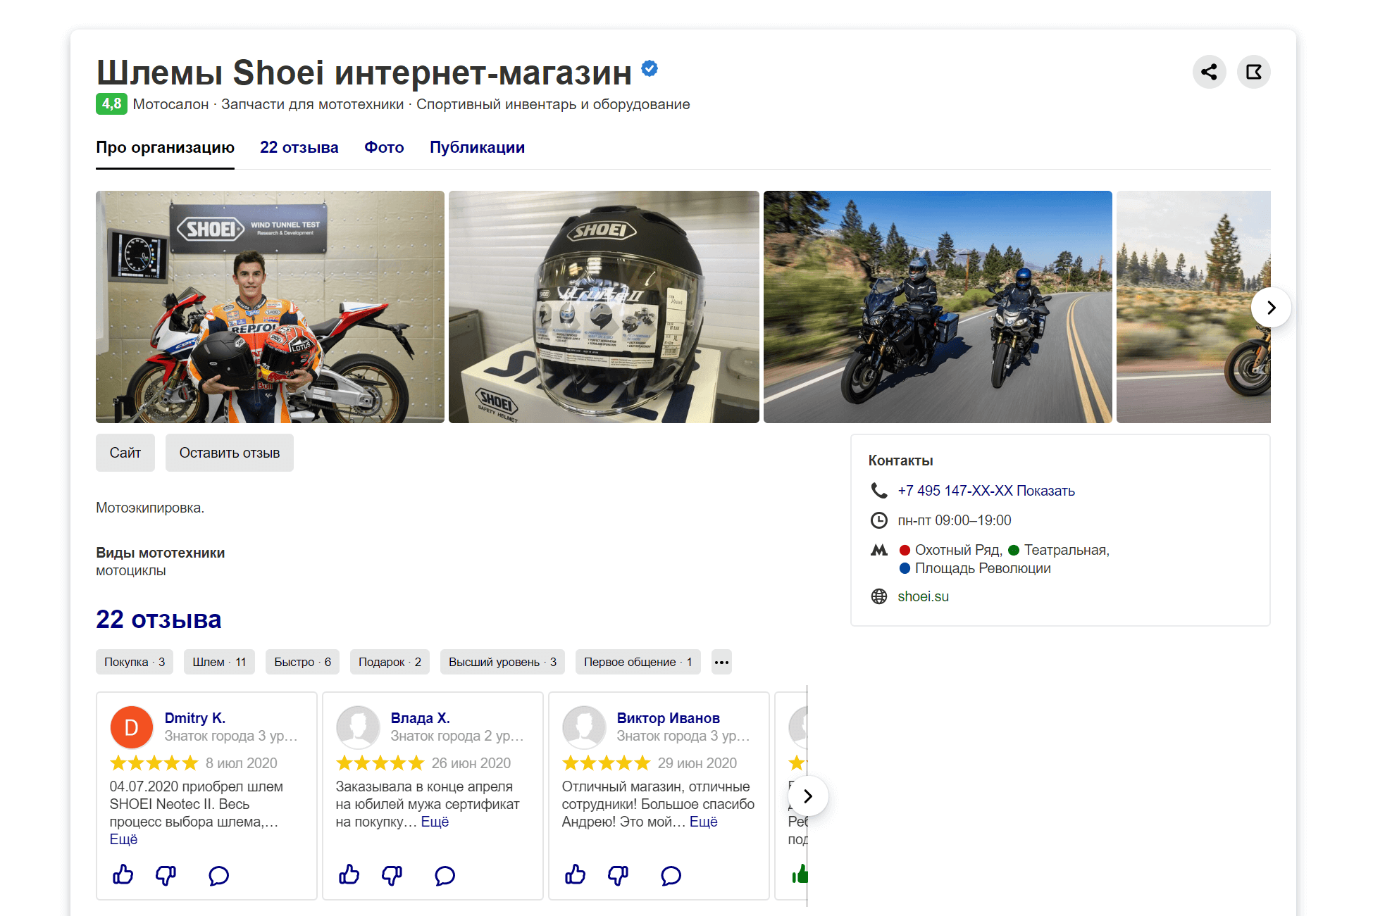Open comments on Dmitry K.'s review
This screenshot has width=1373, height=916.
[219, 875]
